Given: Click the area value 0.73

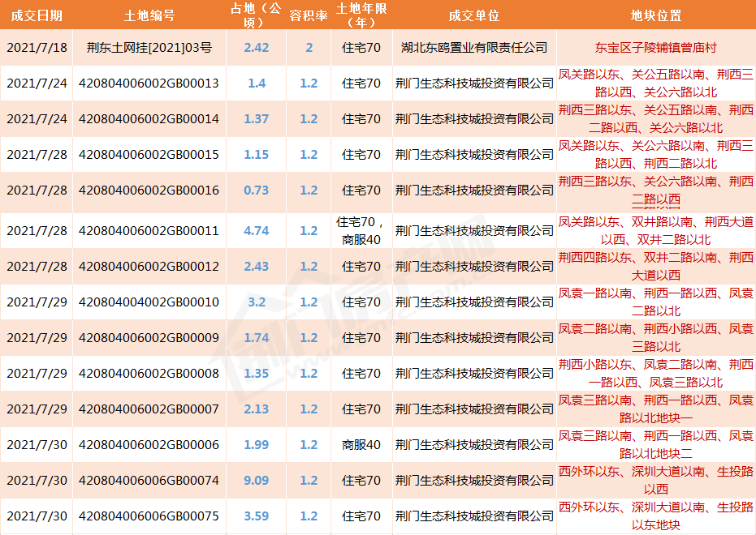Looking at the screenshot, I should coord(256,190).
